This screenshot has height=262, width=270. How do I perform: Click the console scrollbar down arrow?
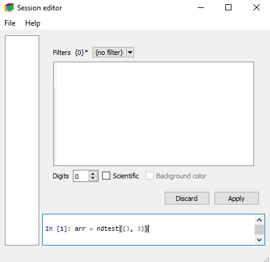(x=260, y=239)
